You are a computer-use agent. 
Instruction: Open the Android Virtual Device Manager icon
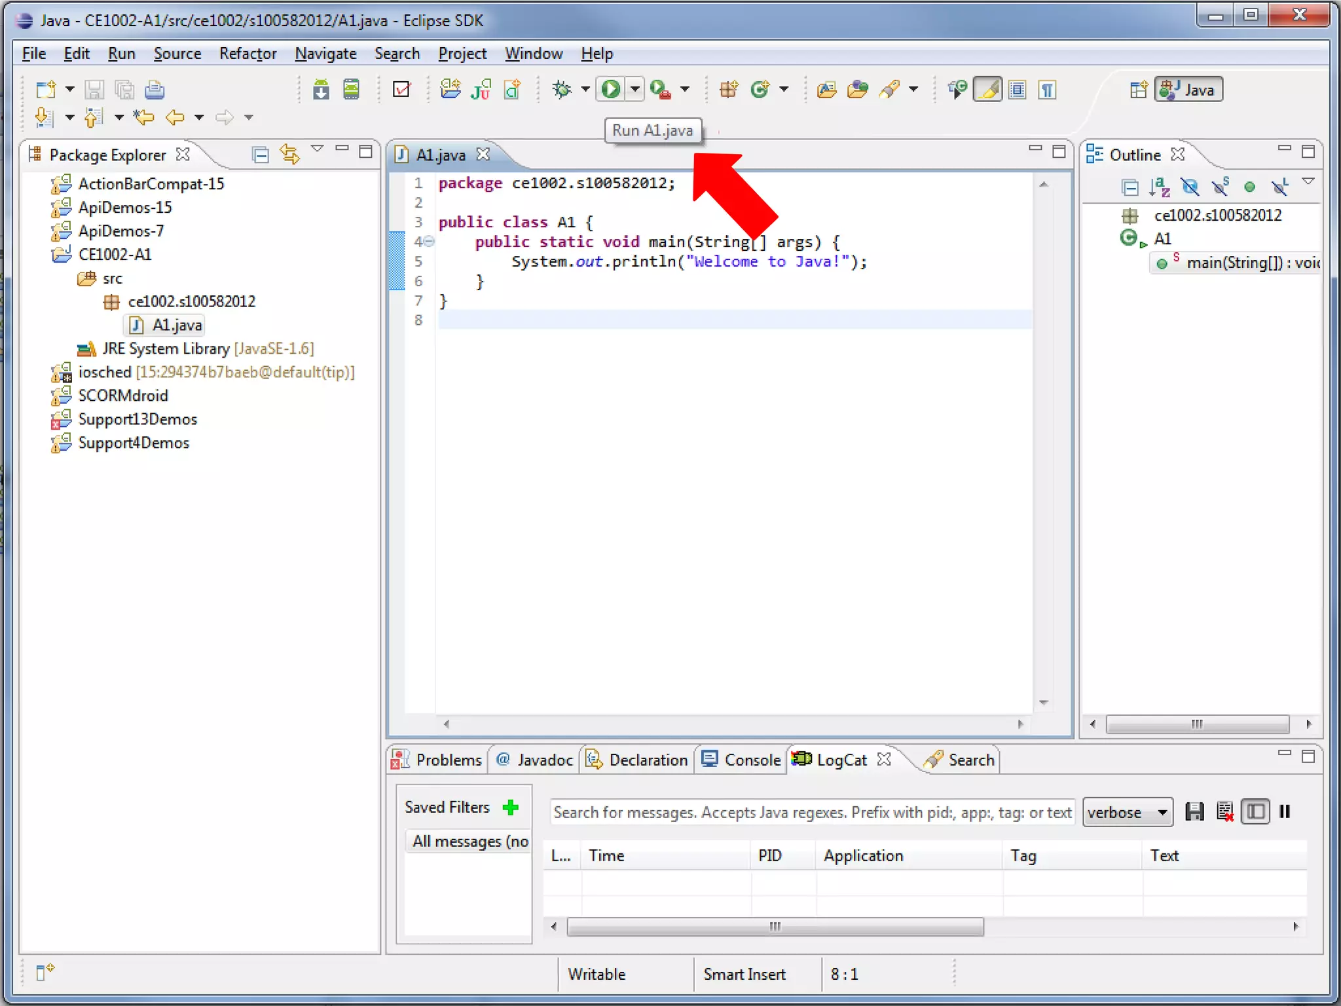[352, 89]
